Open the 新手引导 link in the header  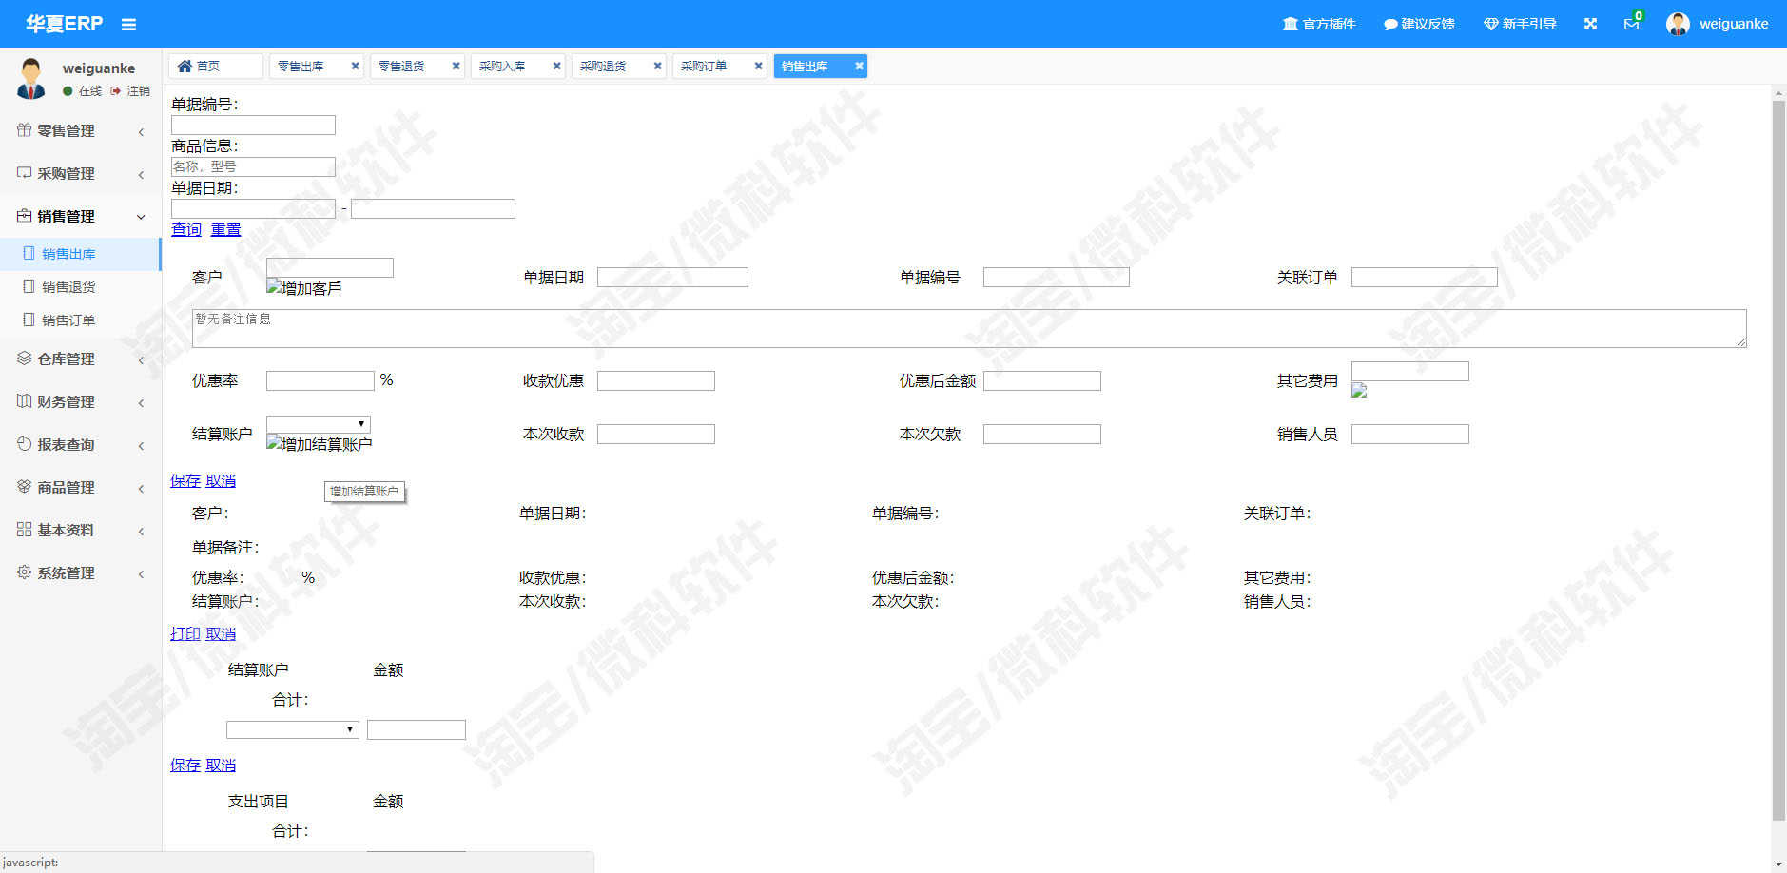pos(1520,24)
